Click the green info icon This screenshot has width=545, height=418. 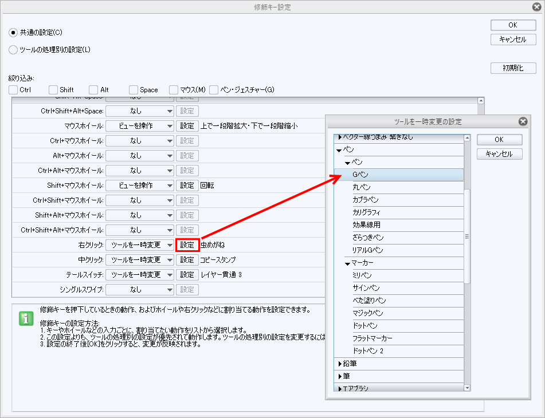pyautogui.click(x=26, y=319)
